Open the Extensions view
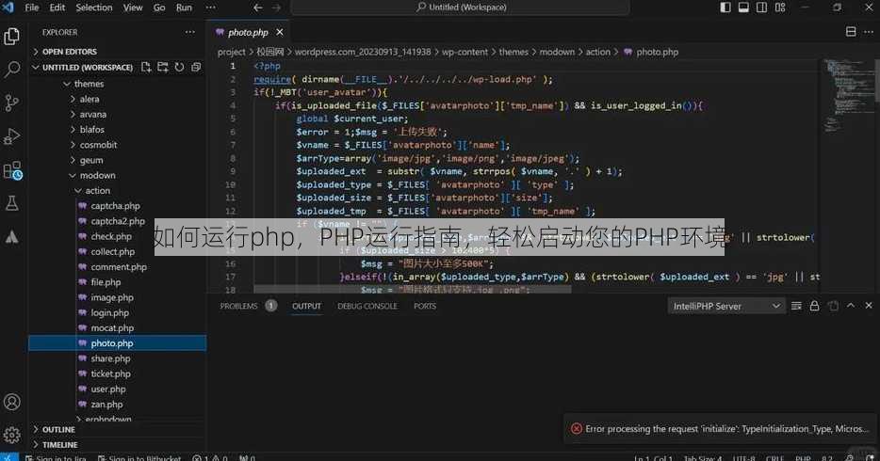This screenshot has height=461, width=880. coord(12,170)
